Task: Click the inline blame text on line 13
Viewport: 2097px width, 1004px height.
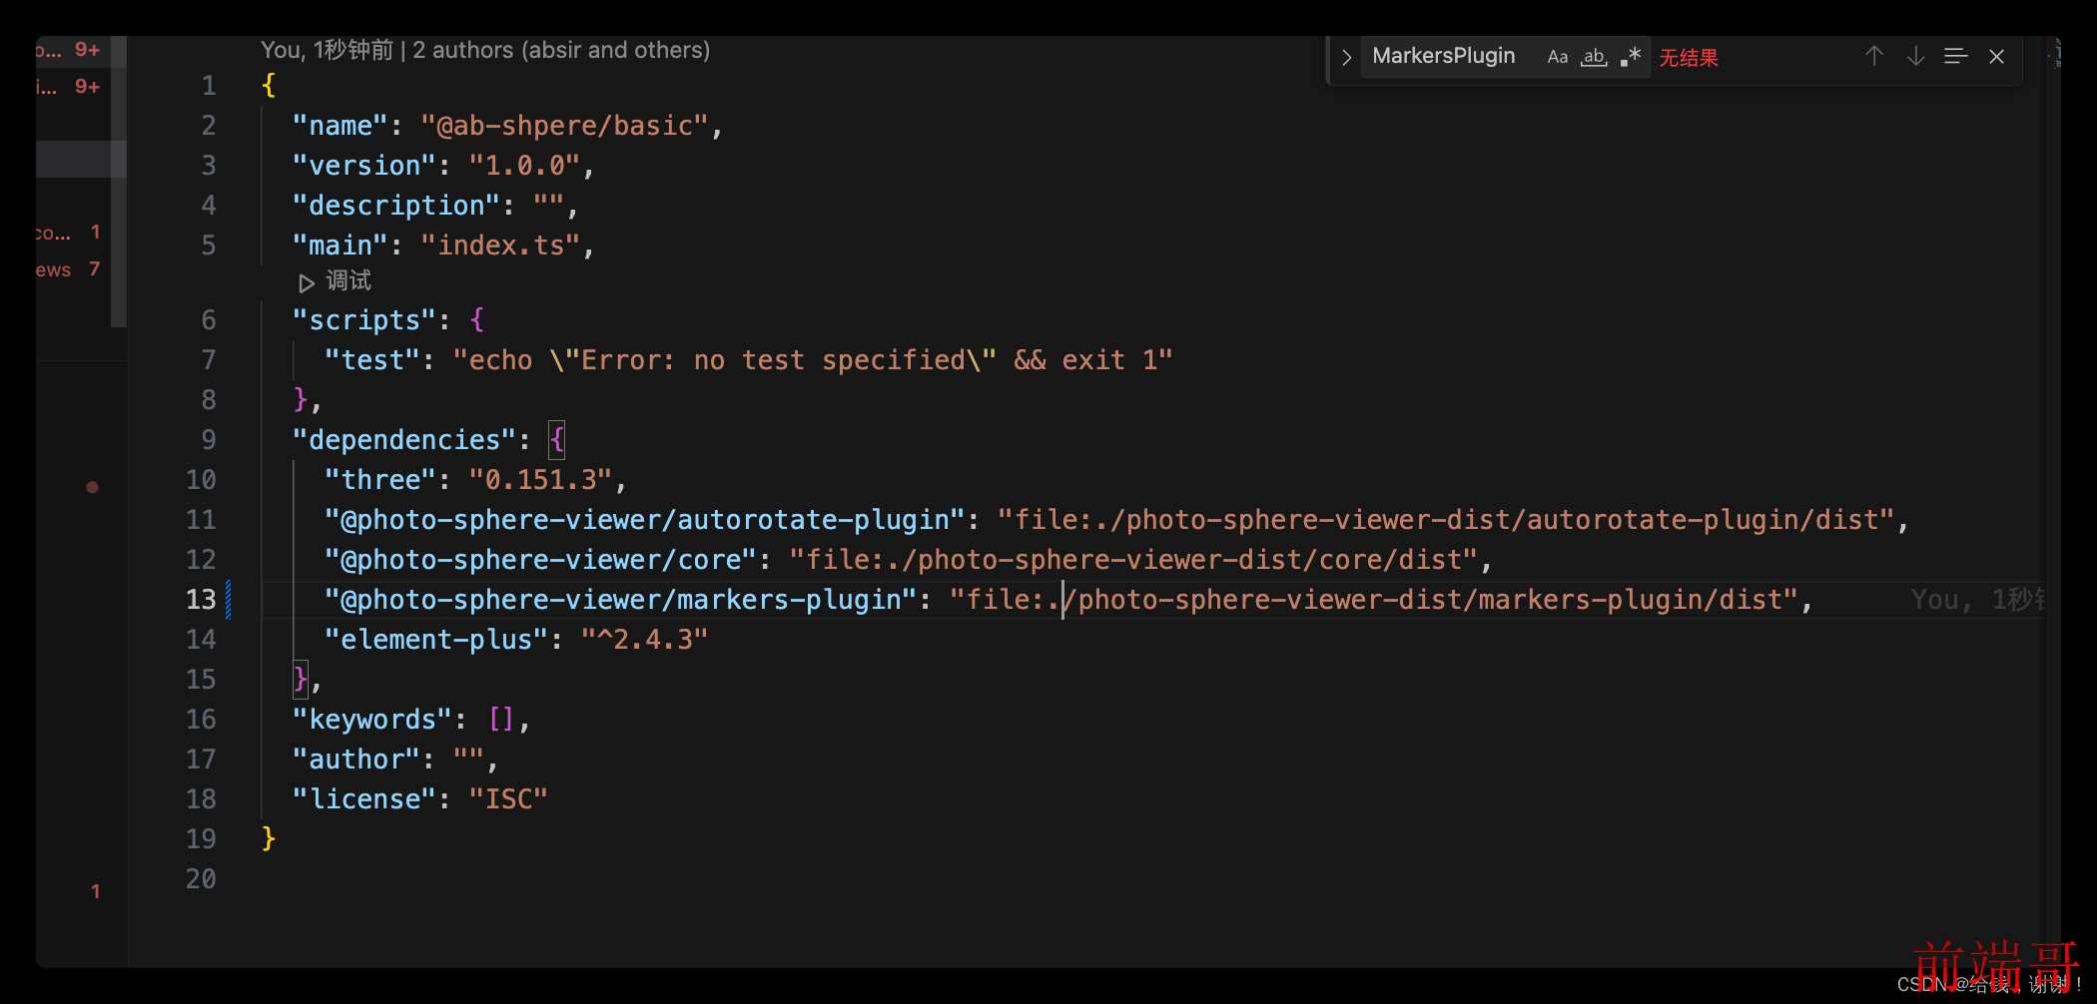Action: pyautogui.click(x=1977, y=600)
